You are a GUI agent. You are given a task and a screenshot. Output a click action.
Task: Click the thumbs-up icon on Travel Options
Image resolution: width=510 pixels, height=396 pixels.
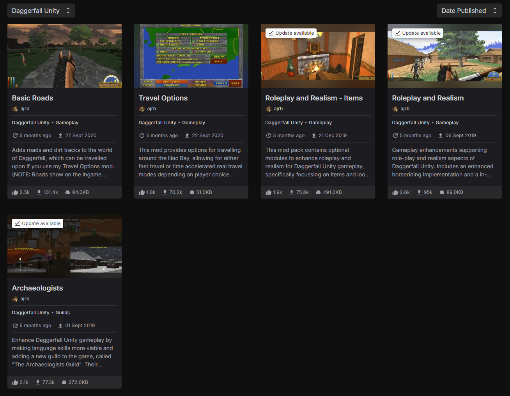(x=142, y=192)
